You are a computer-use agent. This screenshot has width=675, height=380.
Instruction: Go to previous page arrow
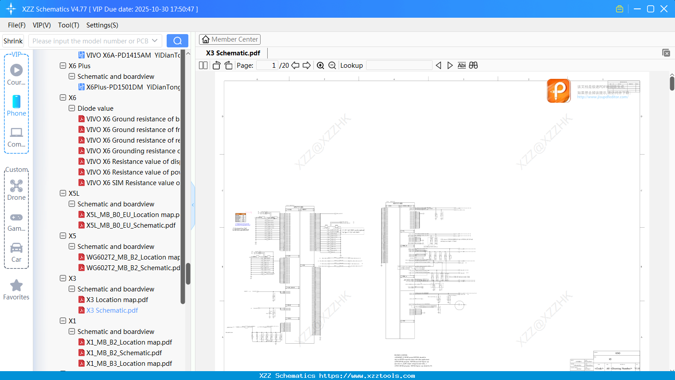coord(295,65)
